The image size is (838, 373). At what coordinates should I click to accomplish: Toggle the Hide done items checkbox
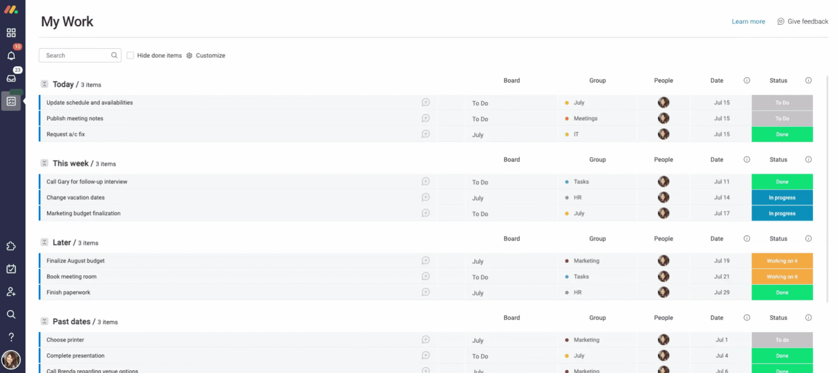click(130, 55)
